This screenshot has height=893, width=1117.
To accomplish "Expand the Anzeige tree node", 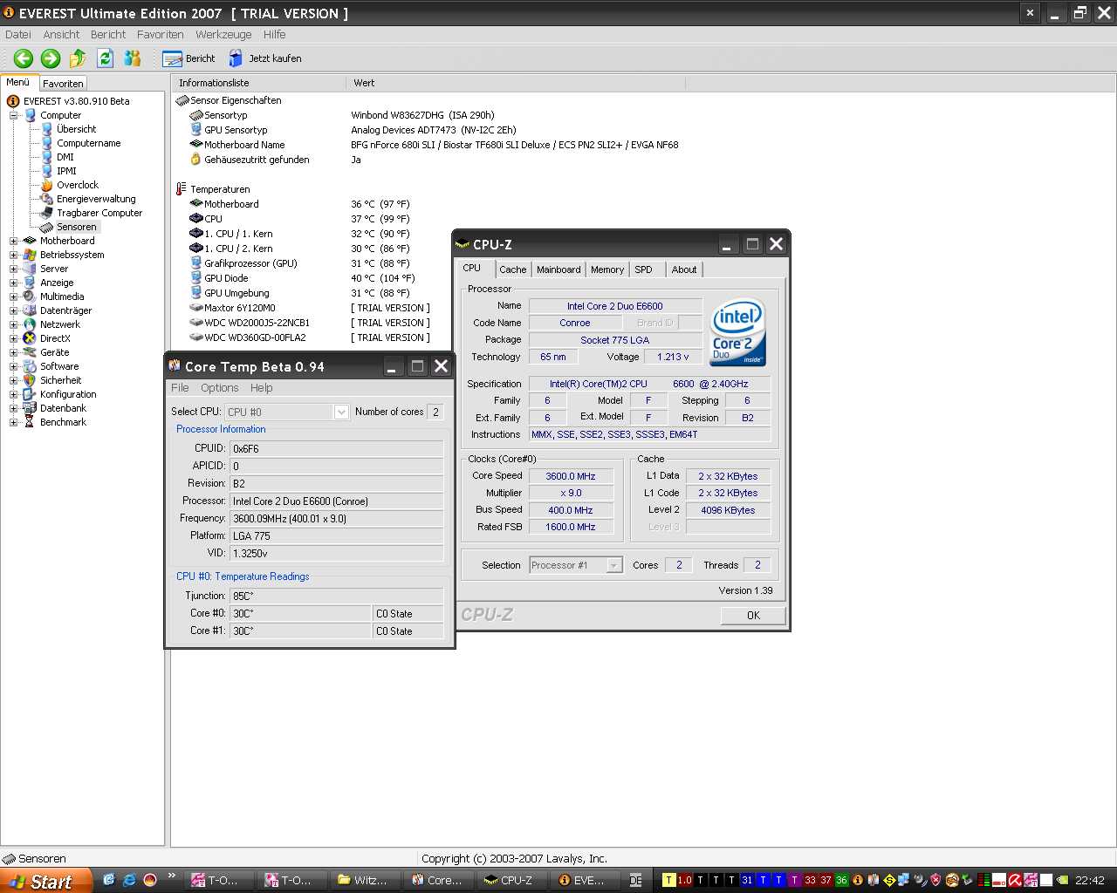I will click(14, 283).
